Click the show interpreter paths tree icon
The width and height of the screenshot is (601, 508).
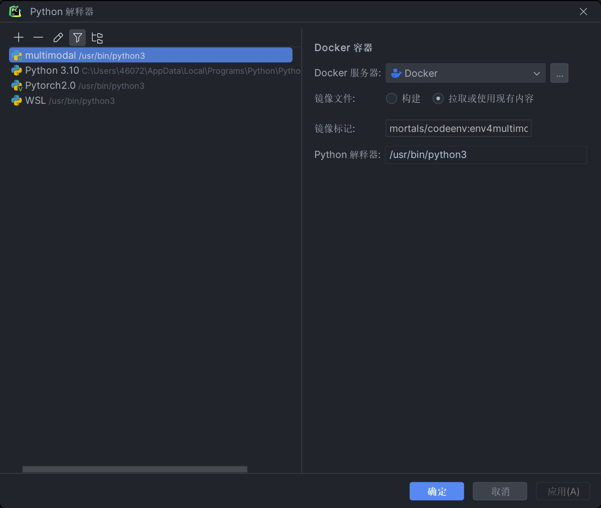[x=97, y=38]
